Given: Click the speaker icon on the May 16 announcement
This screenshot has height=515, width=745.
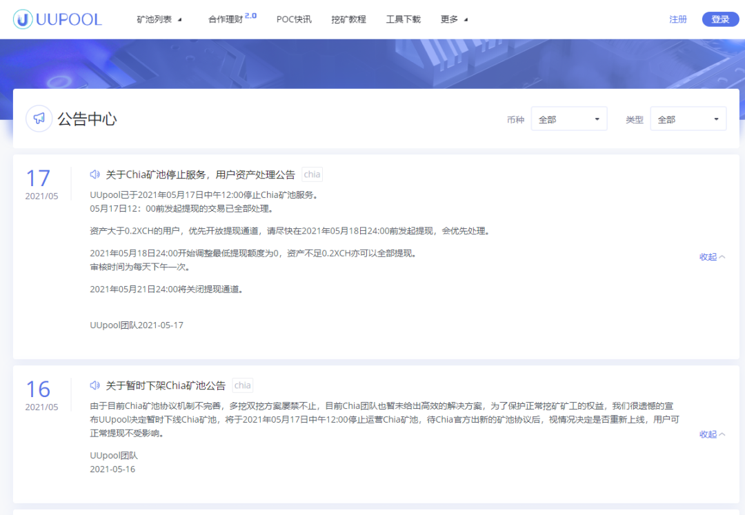Looking at the screenshot, I should point(95,385).
